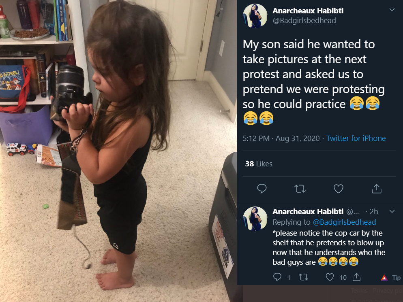This screenshot has height=302, width=403.
Task: Share the reply tweet
Action: click(356, 277)
